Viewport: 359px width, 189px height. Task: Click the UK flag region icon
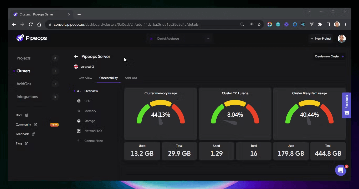click(x=76, y=67)
